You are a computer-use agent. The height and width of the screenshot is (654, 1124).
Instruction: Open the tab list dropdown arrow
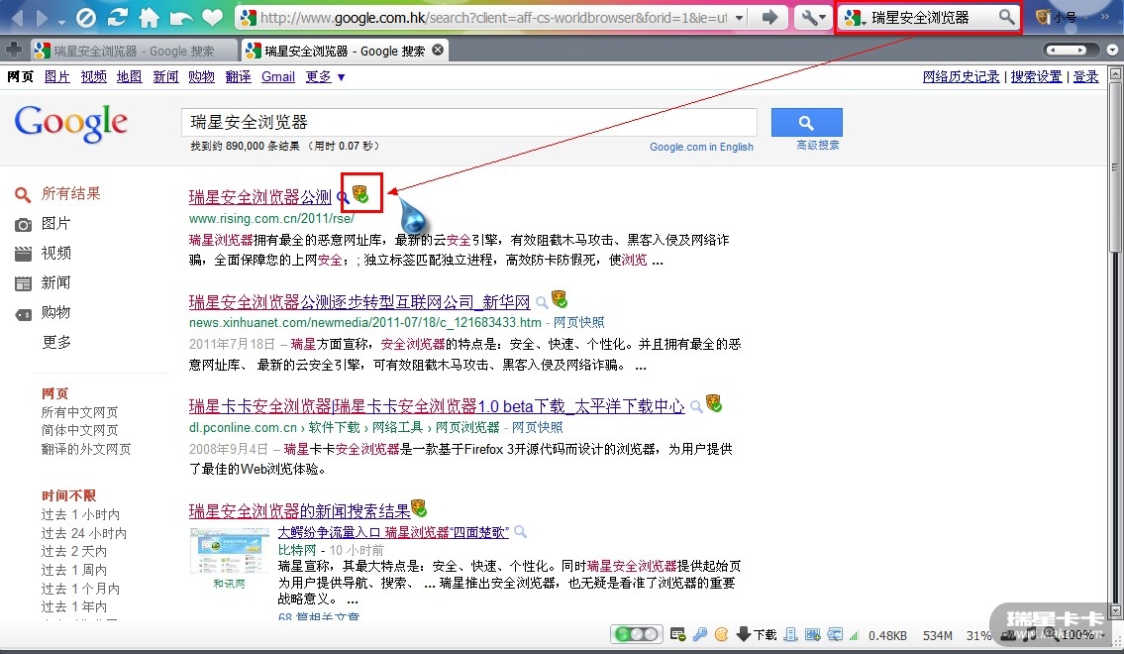pyautogui.click(x=1112, y=51)
